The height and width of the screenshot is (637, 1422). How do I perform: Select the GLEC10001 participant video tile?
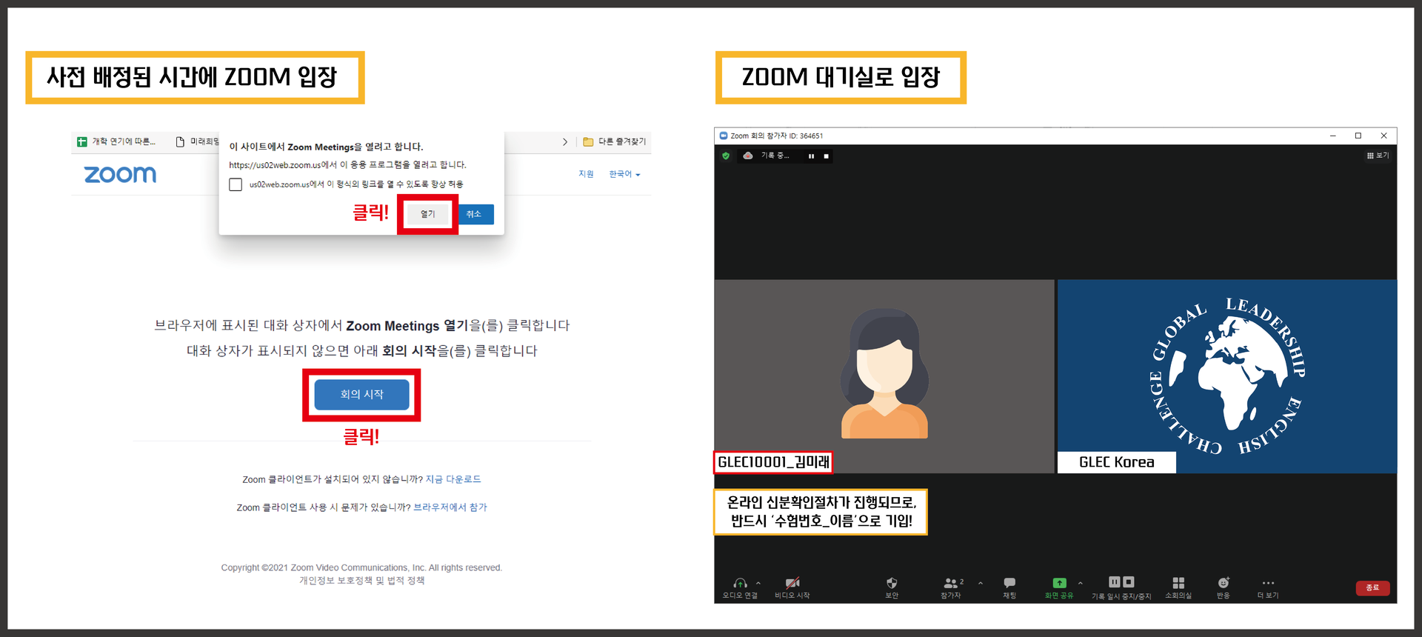(884, 376)
